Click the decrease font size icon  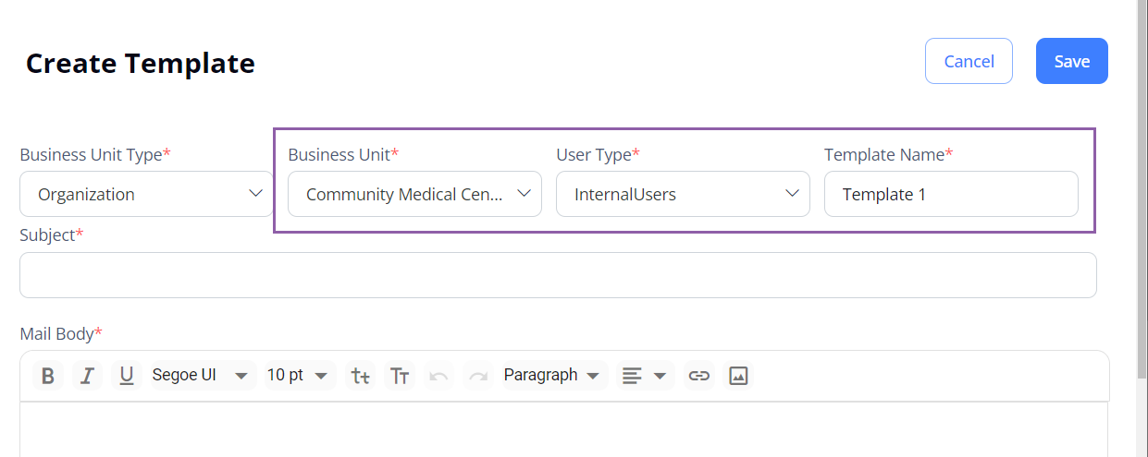361,376
